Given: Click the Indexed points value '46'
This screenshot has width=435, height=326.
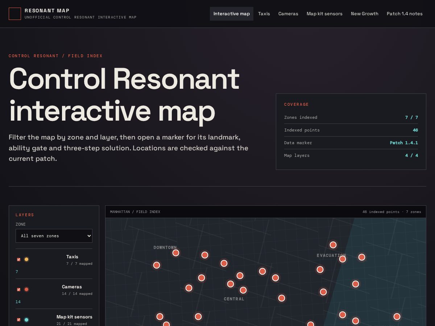Looking at the screenshot, I should [x=415, y=130].
